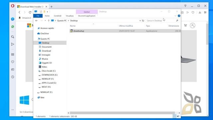Open DOWNLOADS (E:) drive
The width and height of the screenshot is (213, 120).
50,75
